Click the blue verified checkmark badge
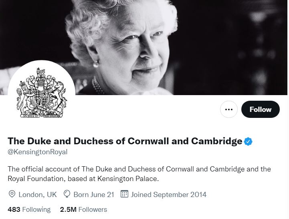 pyautogui.click(x=248, y=141)
